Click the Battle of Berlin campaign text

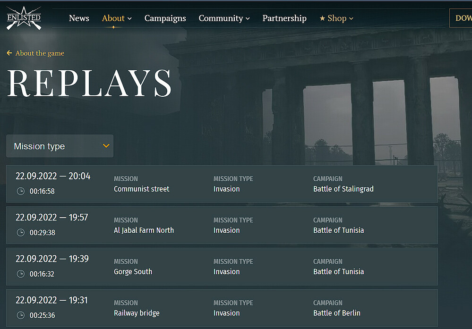coord(337,313)
